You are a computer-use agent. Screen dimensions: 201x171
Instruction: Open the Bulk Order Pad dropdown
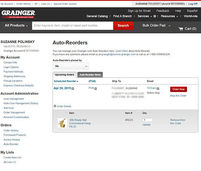(156, 26)
